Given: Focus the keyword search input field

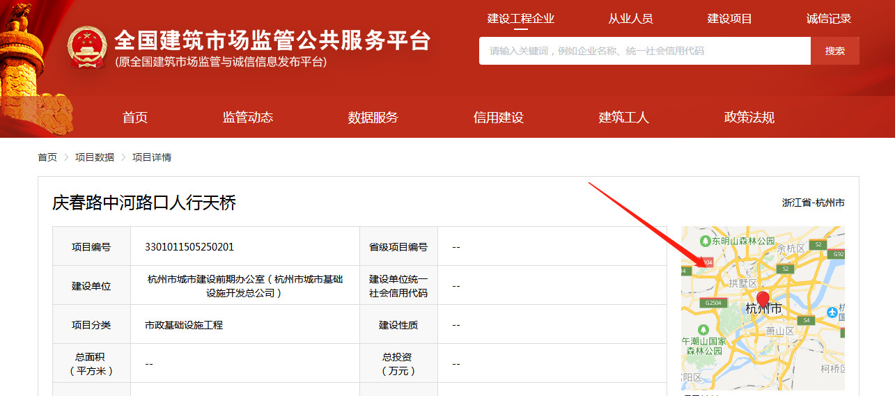Looking at the screenshot, I should click(x=645, y=51).
